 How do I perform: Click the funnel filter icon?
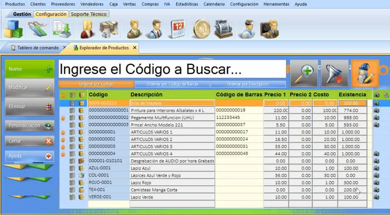(335, 74)
